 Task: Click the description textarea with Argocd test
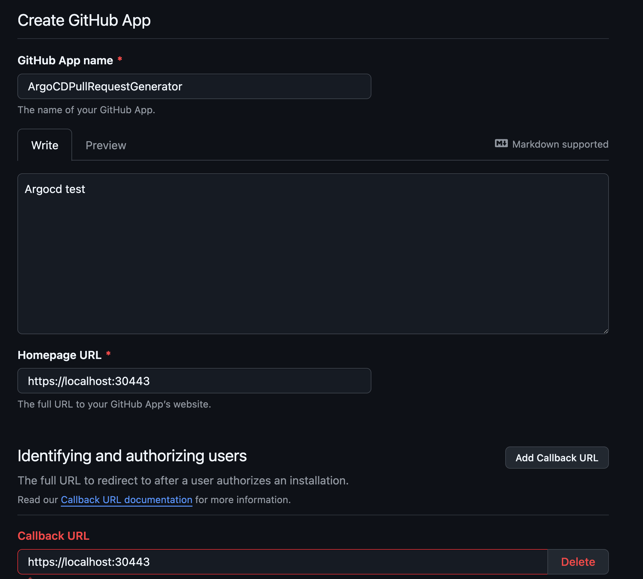pyautogui.click(x=313, y=254)
